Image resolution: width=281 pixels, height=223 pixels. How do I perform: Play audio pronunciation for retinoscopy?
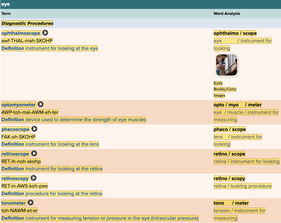click(x=33, y=178)
